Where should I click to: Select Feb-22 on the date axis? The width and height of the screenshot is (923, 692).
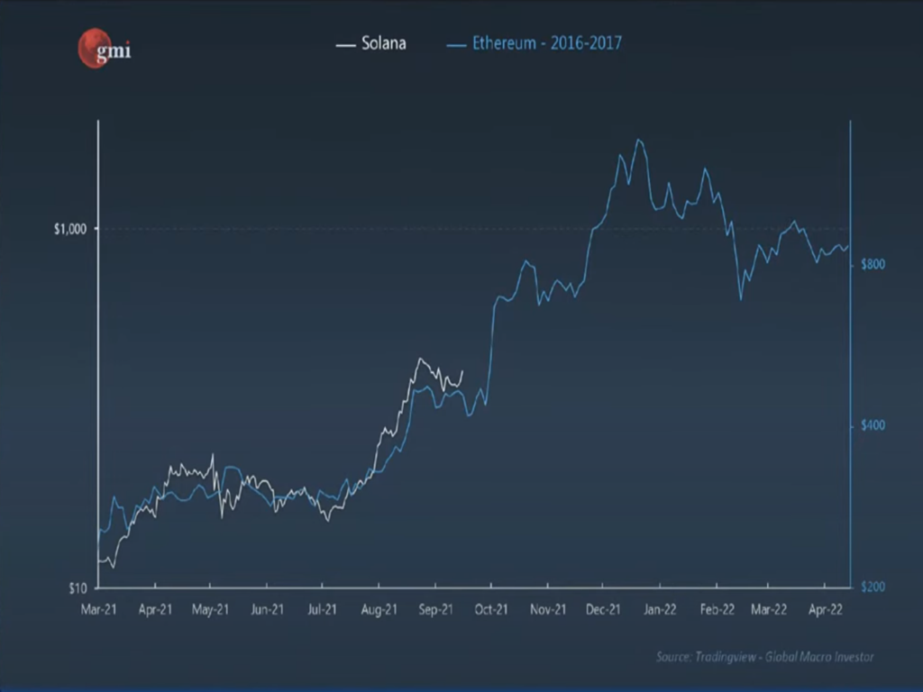point(716,610)
